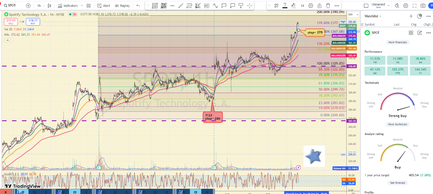Create an Alert from the toolbar

tap(104, 6)
